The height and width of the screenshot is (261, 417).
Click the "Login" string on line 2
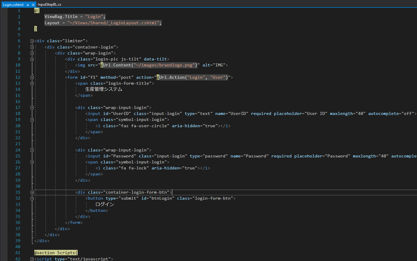point(94,17)
